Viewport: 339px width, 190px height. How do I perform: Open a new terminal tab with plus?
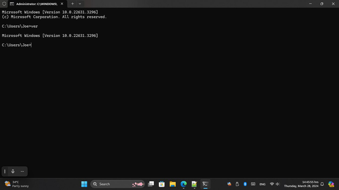point(72,4)
